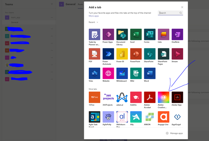Add the Adobe Acrobat tab
Viewport: 209px width, 141px height.
(150, 97)
